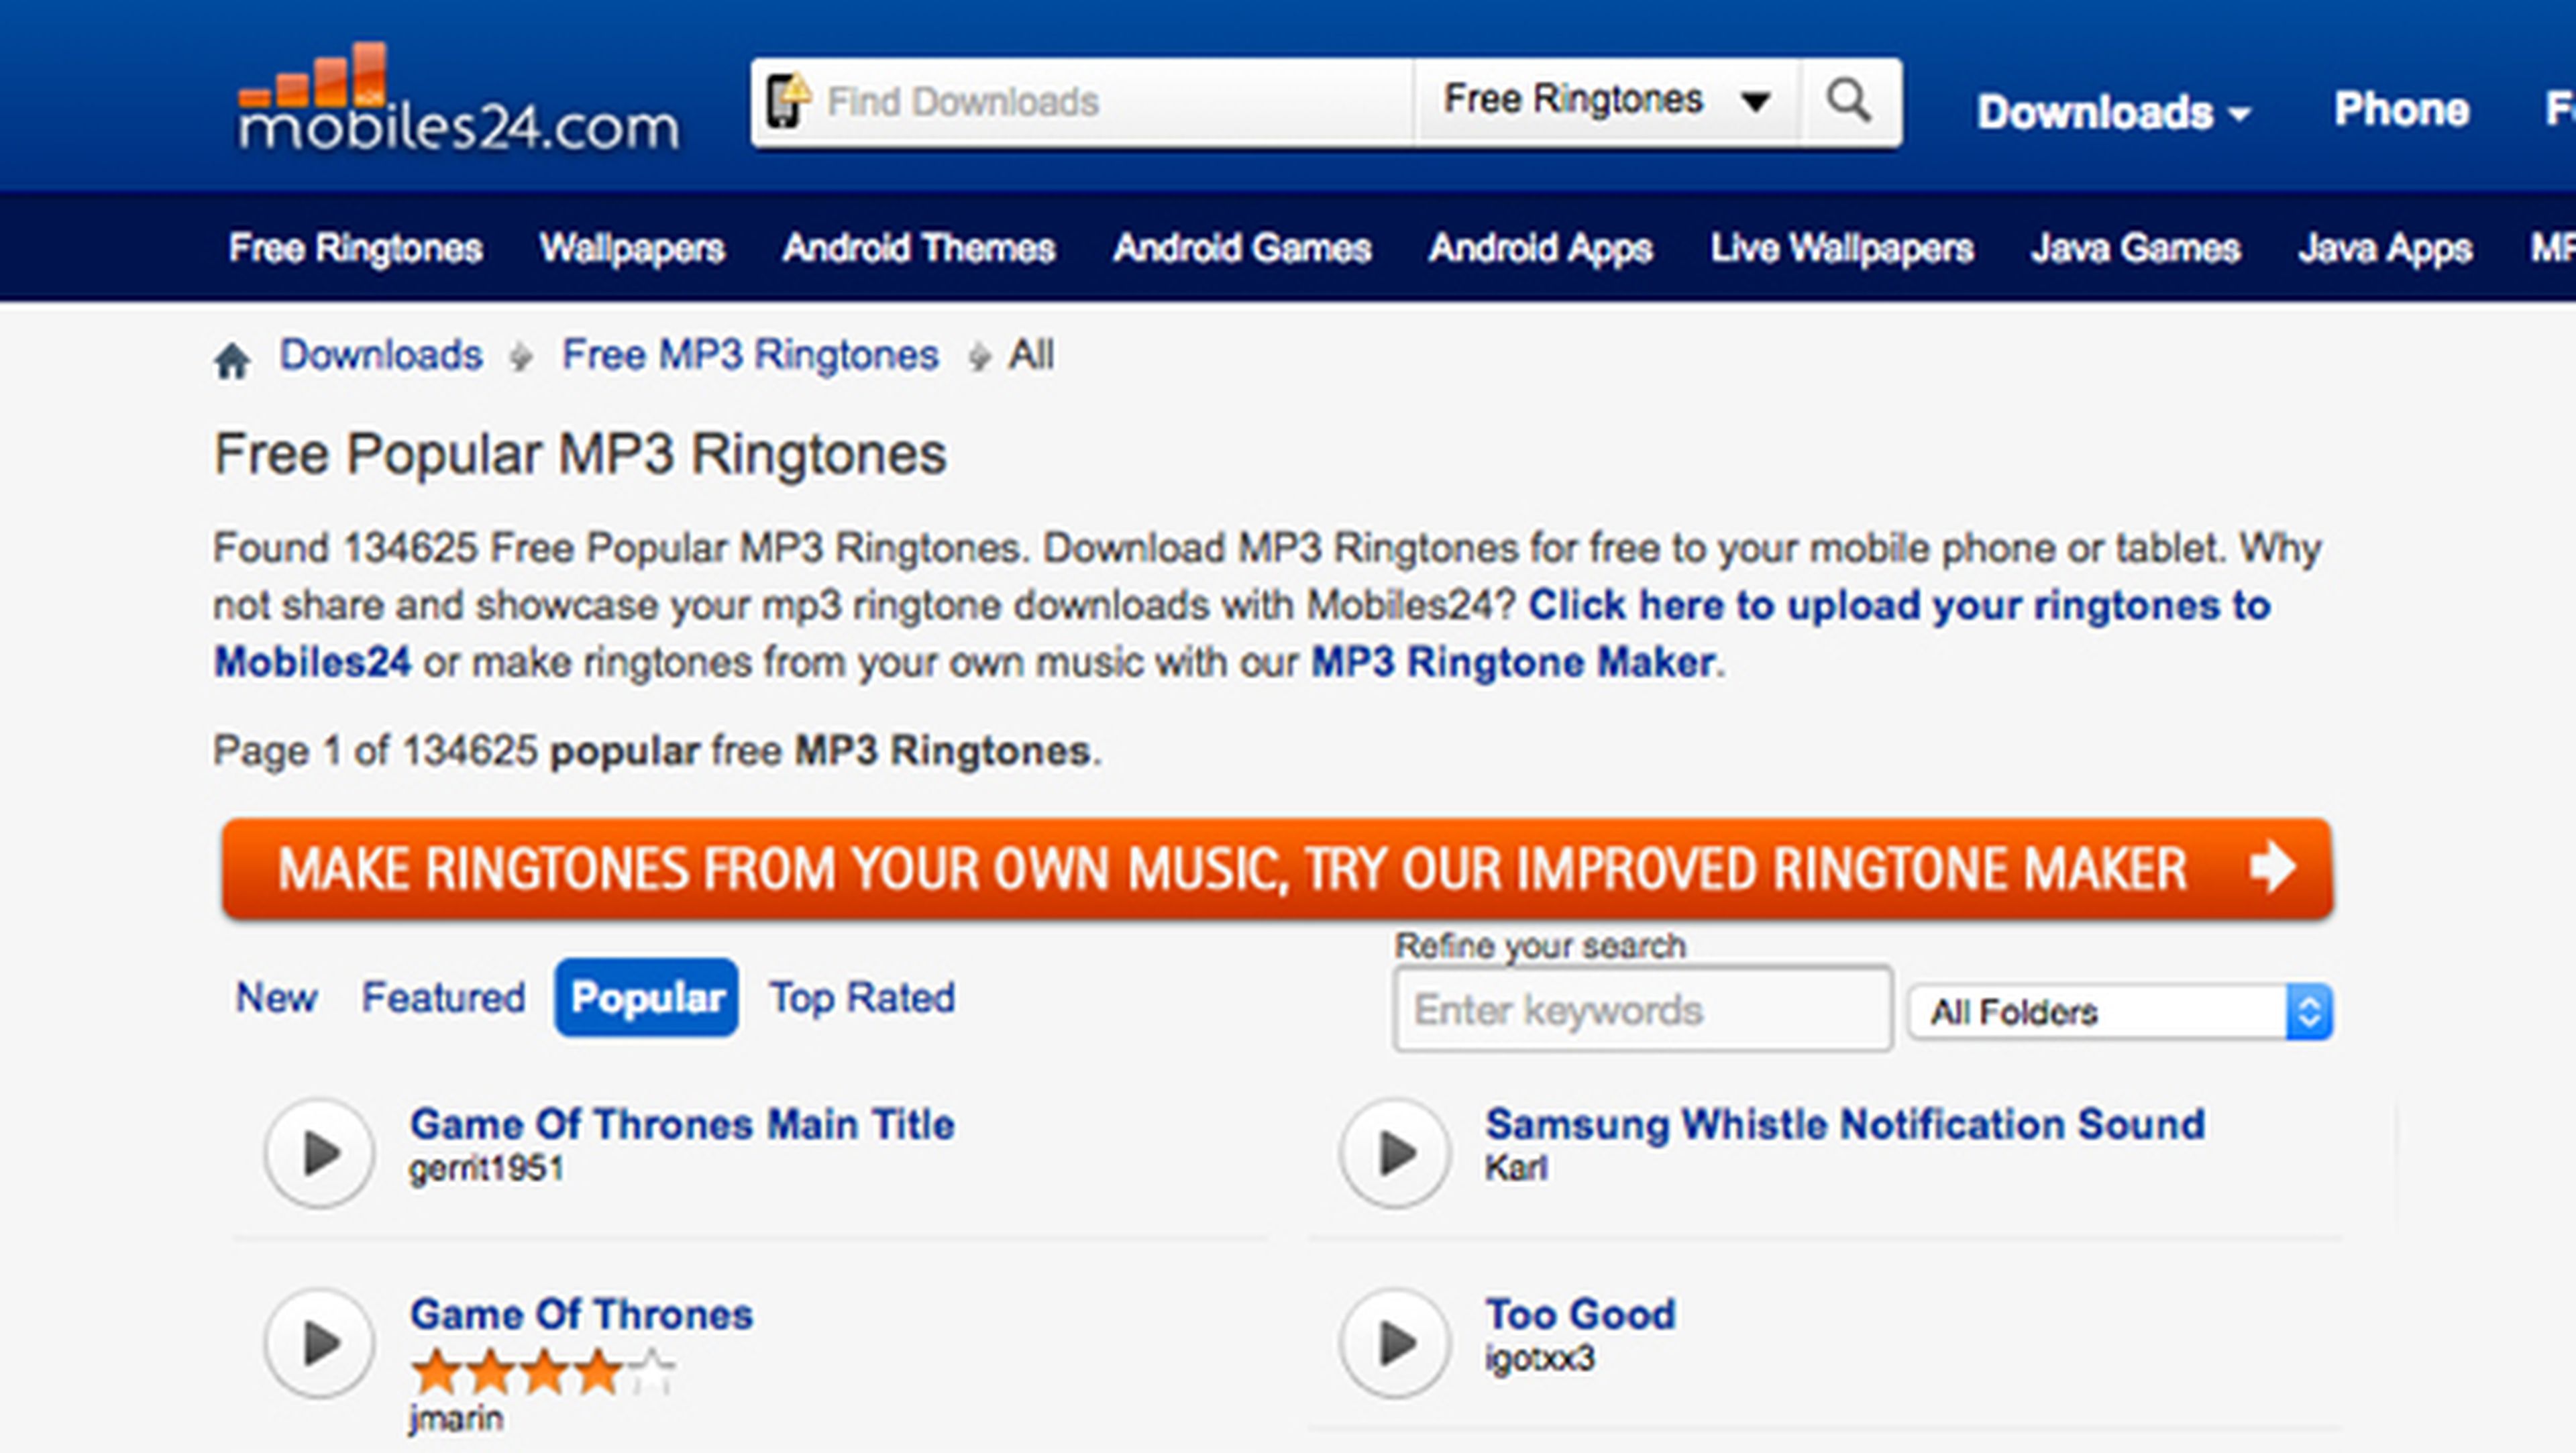
Task: Open the MP3 Ringtone Maker link
Action: (x=1513, y=662)
